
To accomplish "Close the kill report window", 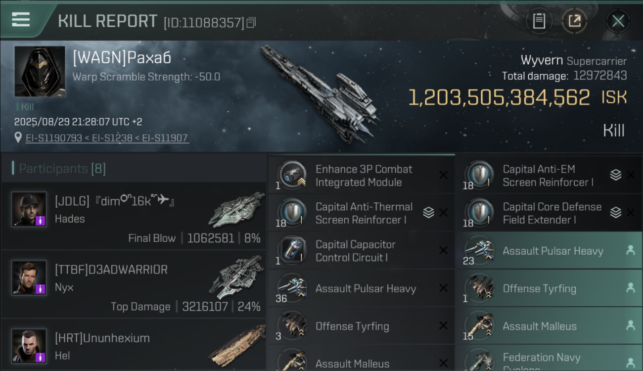I will tap(618, 21).
